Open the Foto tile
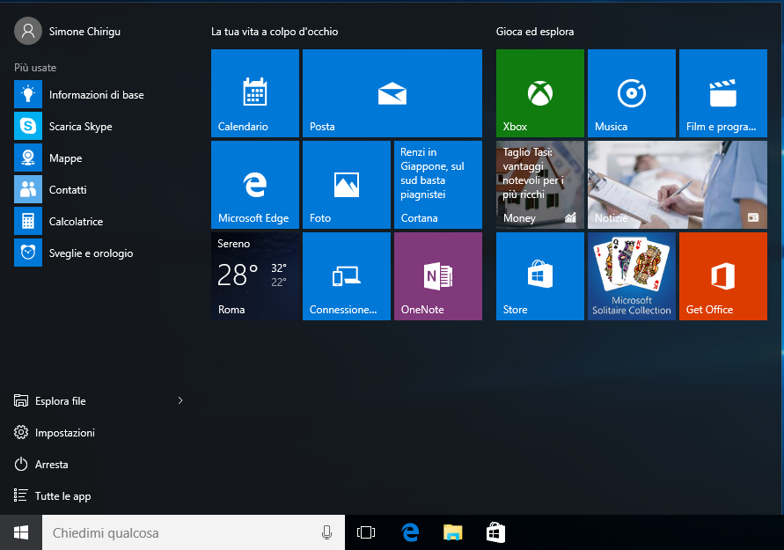Image resolution: width=784 pixels, height=550 pixels. (347, 185)
